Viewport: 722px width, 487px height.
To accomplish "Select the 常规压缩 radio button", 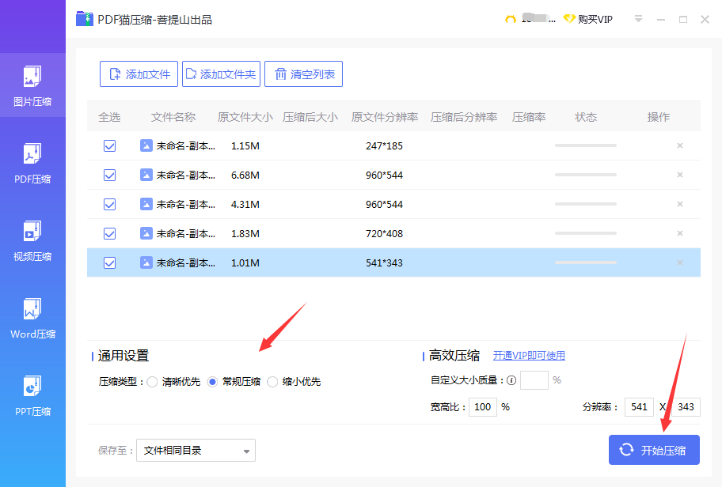I will coord(212,382).
